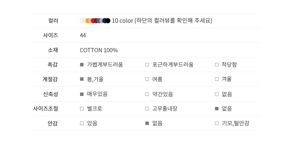The image size is (289, 154).
Task: Select the 고무줄내장 checkbox
Action: pos(147,109)
